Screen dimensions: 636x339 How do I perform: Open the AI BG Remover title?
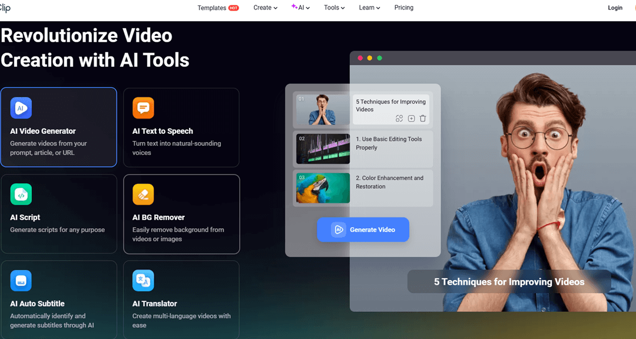[158, 218]
